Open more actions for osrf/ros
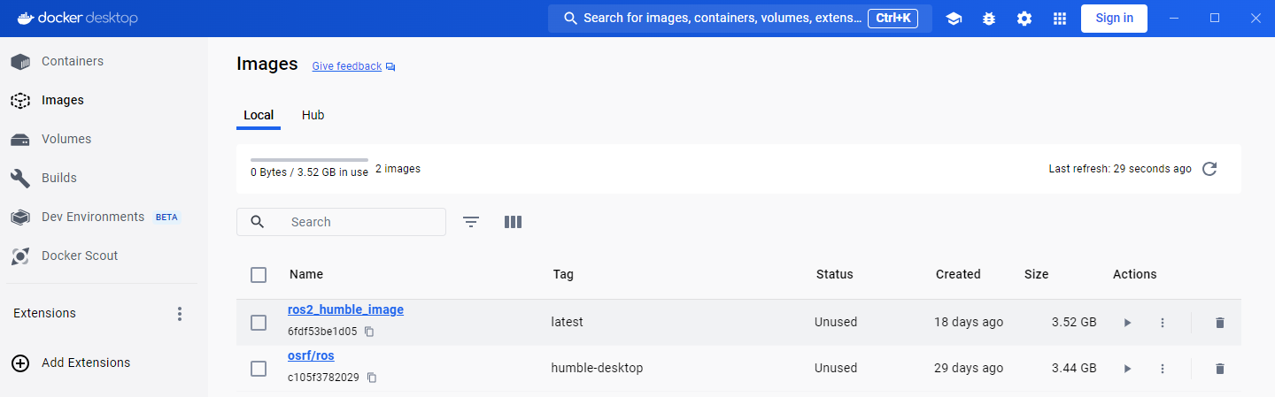1275x397 pixels. click(x=1163, y=369)
